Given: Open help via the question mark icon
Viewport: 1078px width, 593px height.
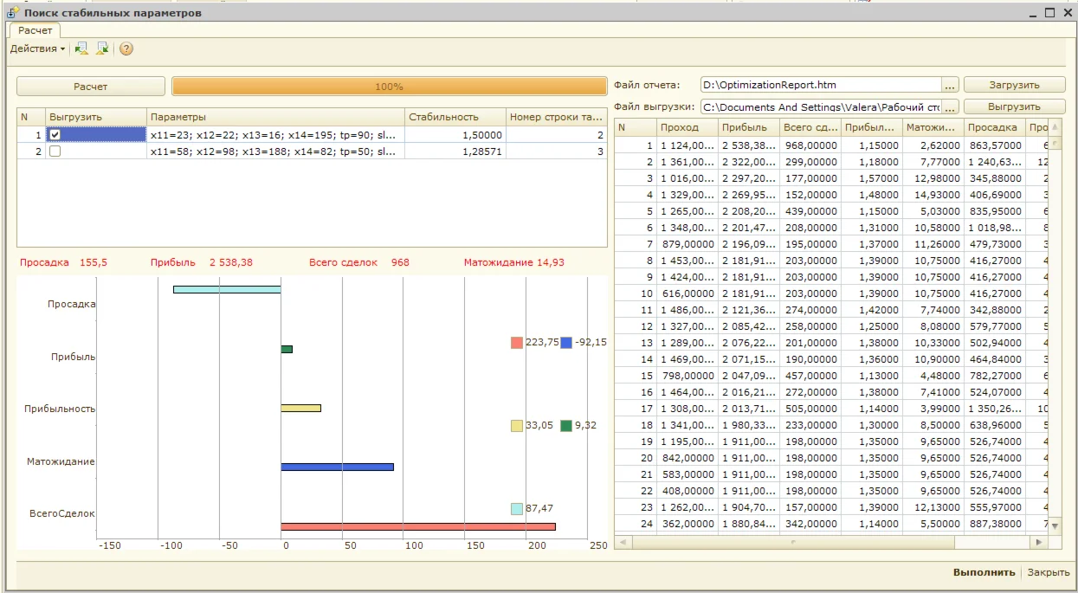Looking at the screenshot, I should (x=126, y=48).
